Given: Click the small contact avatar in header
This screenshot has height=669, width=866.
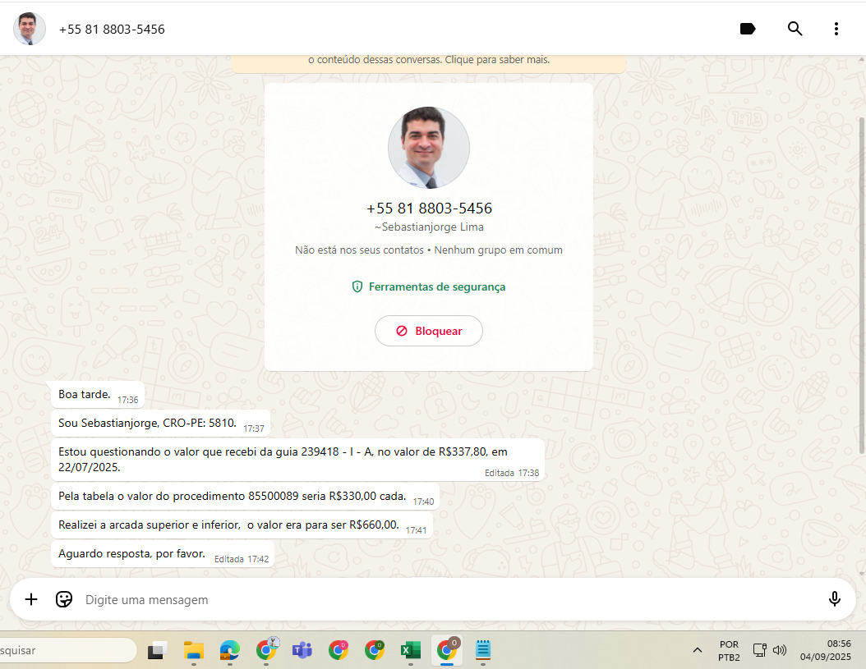Looking at the screenshot, I should 30,29.
